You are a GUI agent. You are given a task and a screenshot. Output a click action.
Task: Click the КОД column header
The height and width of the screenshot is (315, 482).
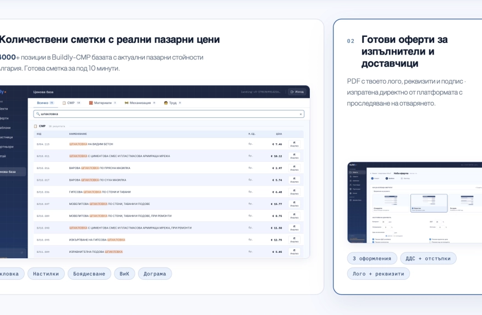click(39, 134)
